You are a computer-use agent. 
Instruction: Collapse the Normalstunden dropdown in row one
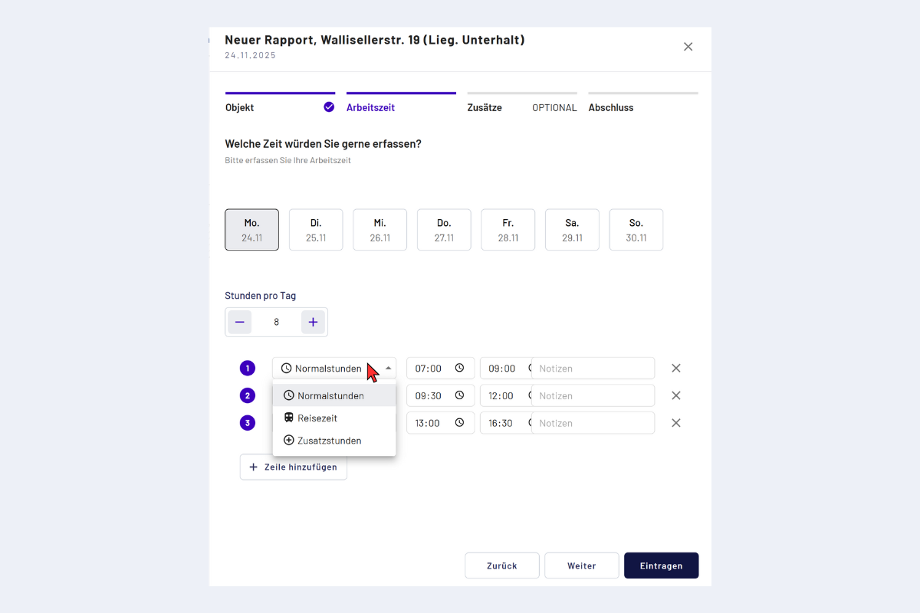point(388,368)
